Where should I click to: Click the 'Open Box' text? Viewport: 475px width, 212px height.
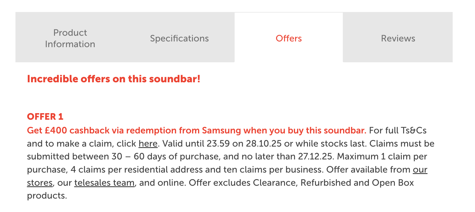point(393,183)
